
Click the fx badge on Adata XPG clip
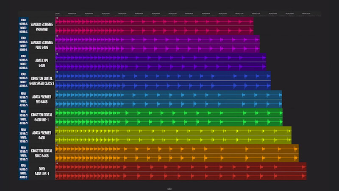pyautogui.click(x=57, y=54)
